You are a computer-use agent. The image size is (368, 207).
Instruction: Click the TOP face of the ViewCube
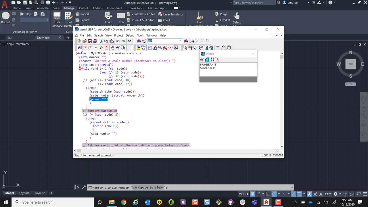350,64
